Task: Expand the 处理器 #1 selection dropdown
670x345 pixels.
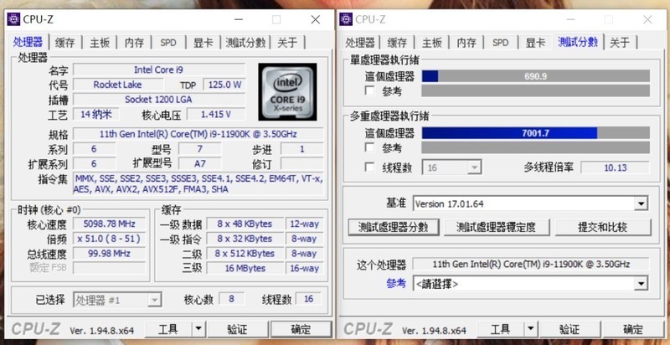Action: click(154, 300)
